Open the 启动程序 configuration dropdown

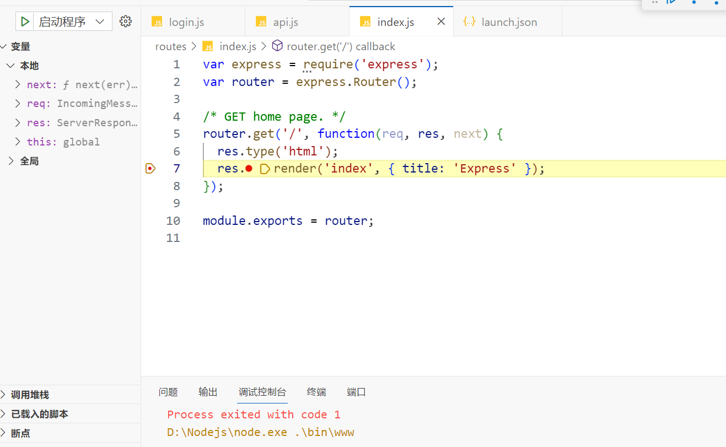(x=72, y=21)
